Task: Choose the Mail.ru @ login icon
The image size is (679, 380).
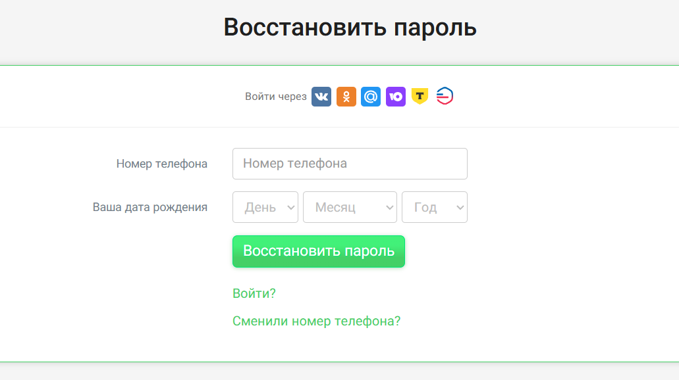Action: coord(371,97)
